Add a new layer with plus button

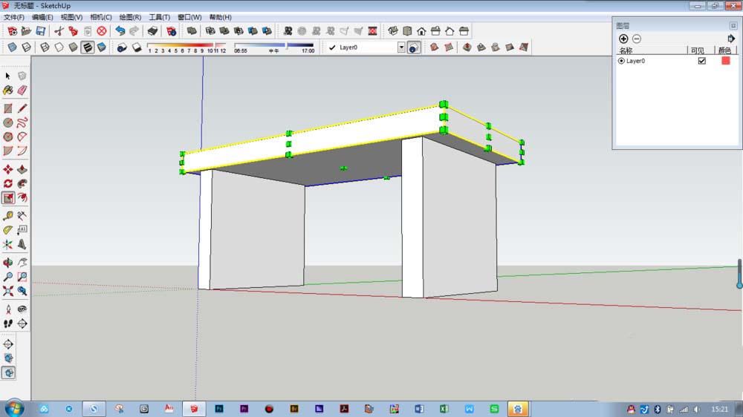pos(623,39)
